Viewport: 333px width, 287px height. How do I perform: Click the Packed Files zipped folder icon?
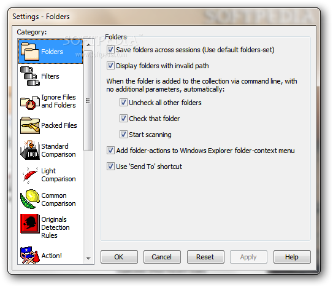(x=29, y=125)
